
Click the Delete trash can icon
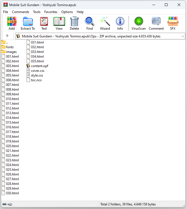point(75,21)
